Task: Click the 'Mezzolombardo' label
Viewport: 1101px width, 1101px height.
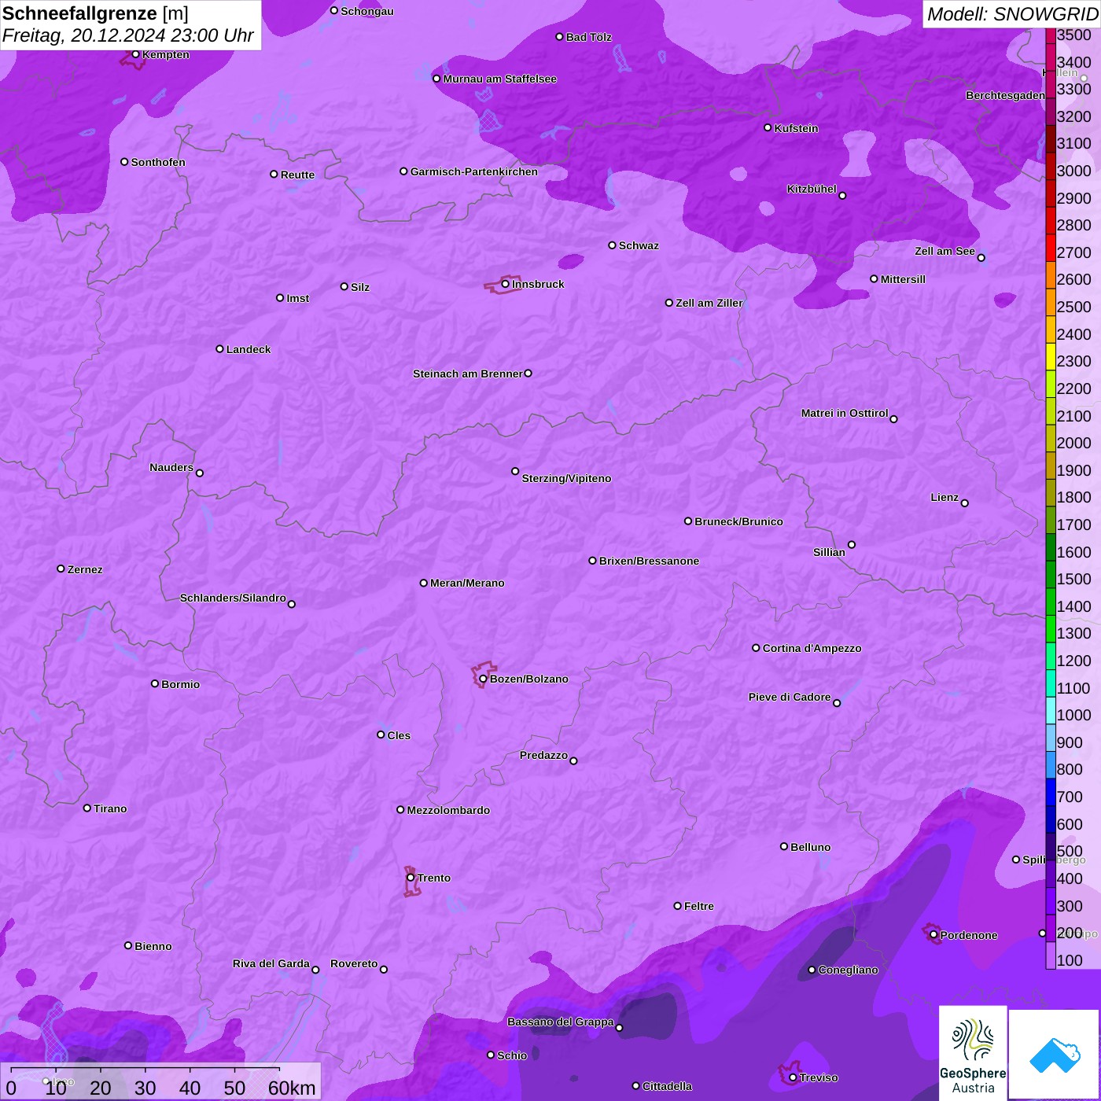Action: (x=448, y=810)
